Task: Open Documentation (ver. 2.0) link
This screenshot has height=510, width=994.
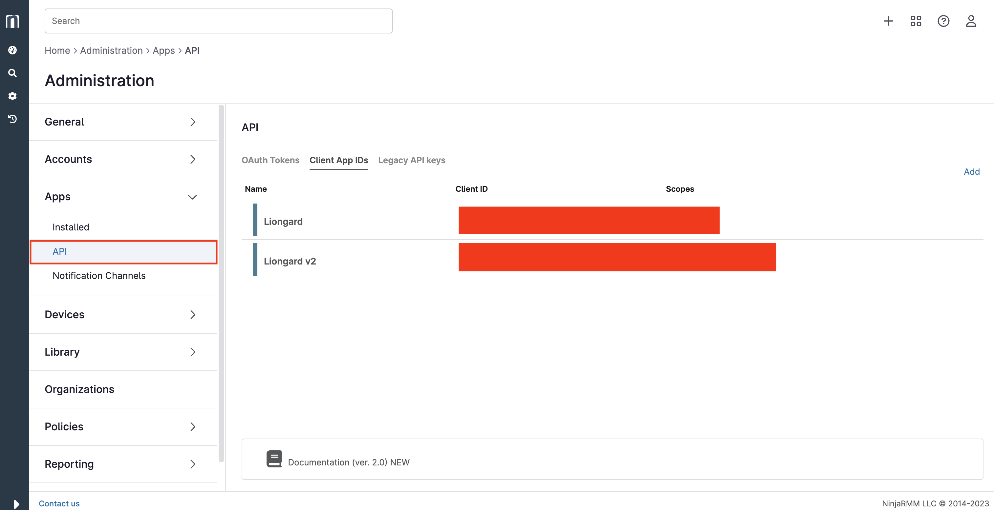Action: tap(348, 462)
